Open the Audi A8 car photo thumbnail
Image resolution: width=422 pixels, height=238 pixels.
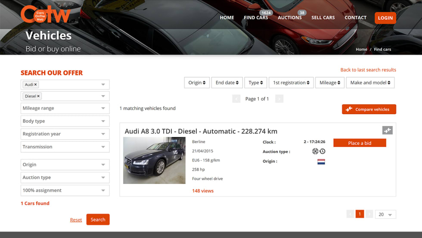[x=154, y=160]
